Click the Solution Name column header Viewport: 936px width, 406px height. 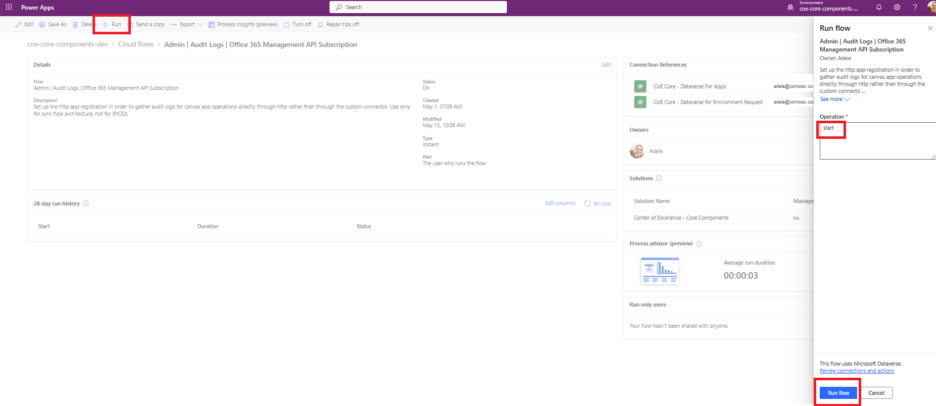pos(652,201)
